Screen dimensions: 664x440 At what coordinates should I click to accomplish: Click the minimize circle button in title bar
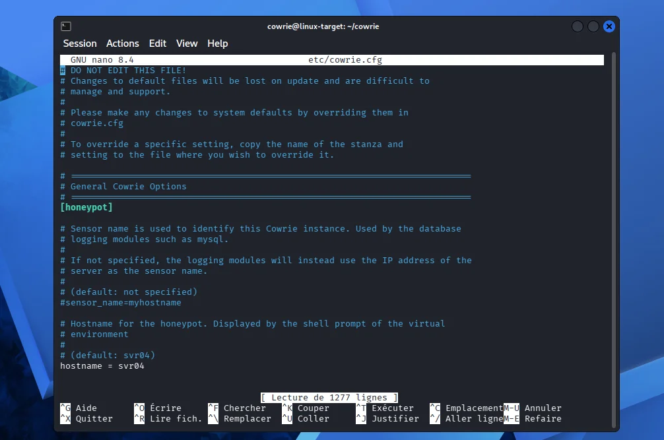578,26
